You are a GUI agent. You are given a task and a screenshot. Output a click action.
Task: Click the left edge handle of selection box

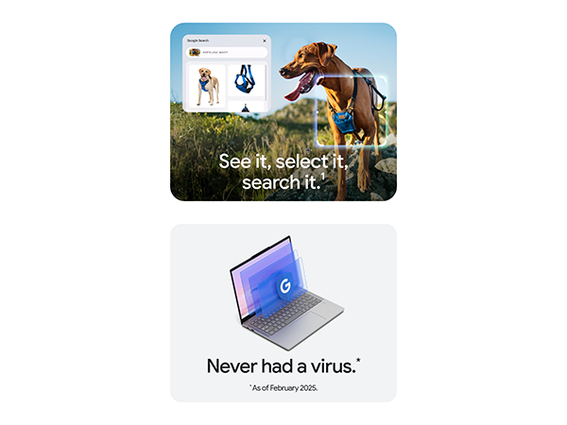tap(318, 112)
